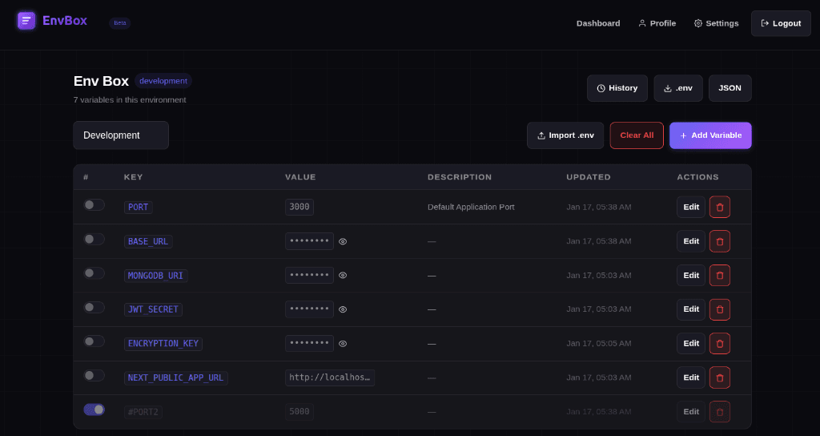Image resolution: width=820 pixels, height=436 pixels.
Task: Delete the ENCRYPTION_KEY variable via trash icon
Action: coord(720,343)
